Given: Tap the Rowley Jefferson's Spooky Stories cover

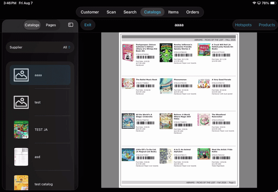Looking at the screenshot, I should pyautogui.click(x=166, y=53).
